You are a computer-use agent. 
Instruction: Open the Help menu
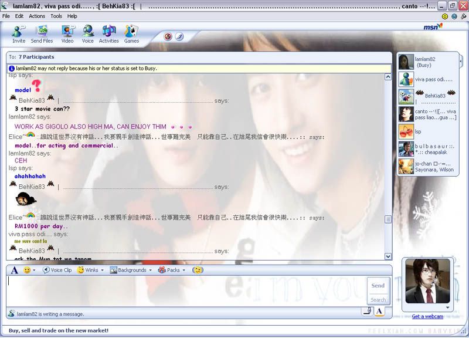(x=72, y=16)
